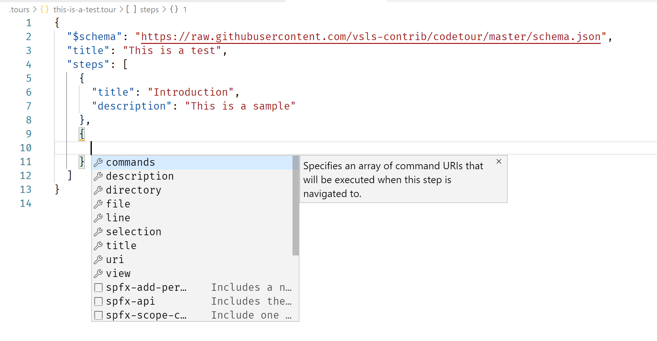Expand the .tours breadcrumb item
657x341 pixels.
click(x=20, y=9)
